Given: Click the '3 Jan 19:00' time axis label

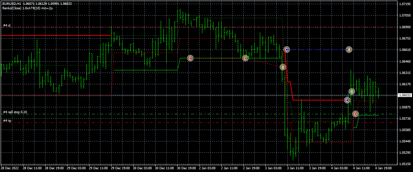Looking at the screenshot, I should click(317, 169).
